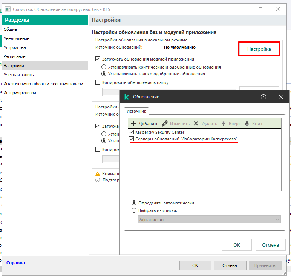Select Определять автоматически radio button

tap(134, 203)
